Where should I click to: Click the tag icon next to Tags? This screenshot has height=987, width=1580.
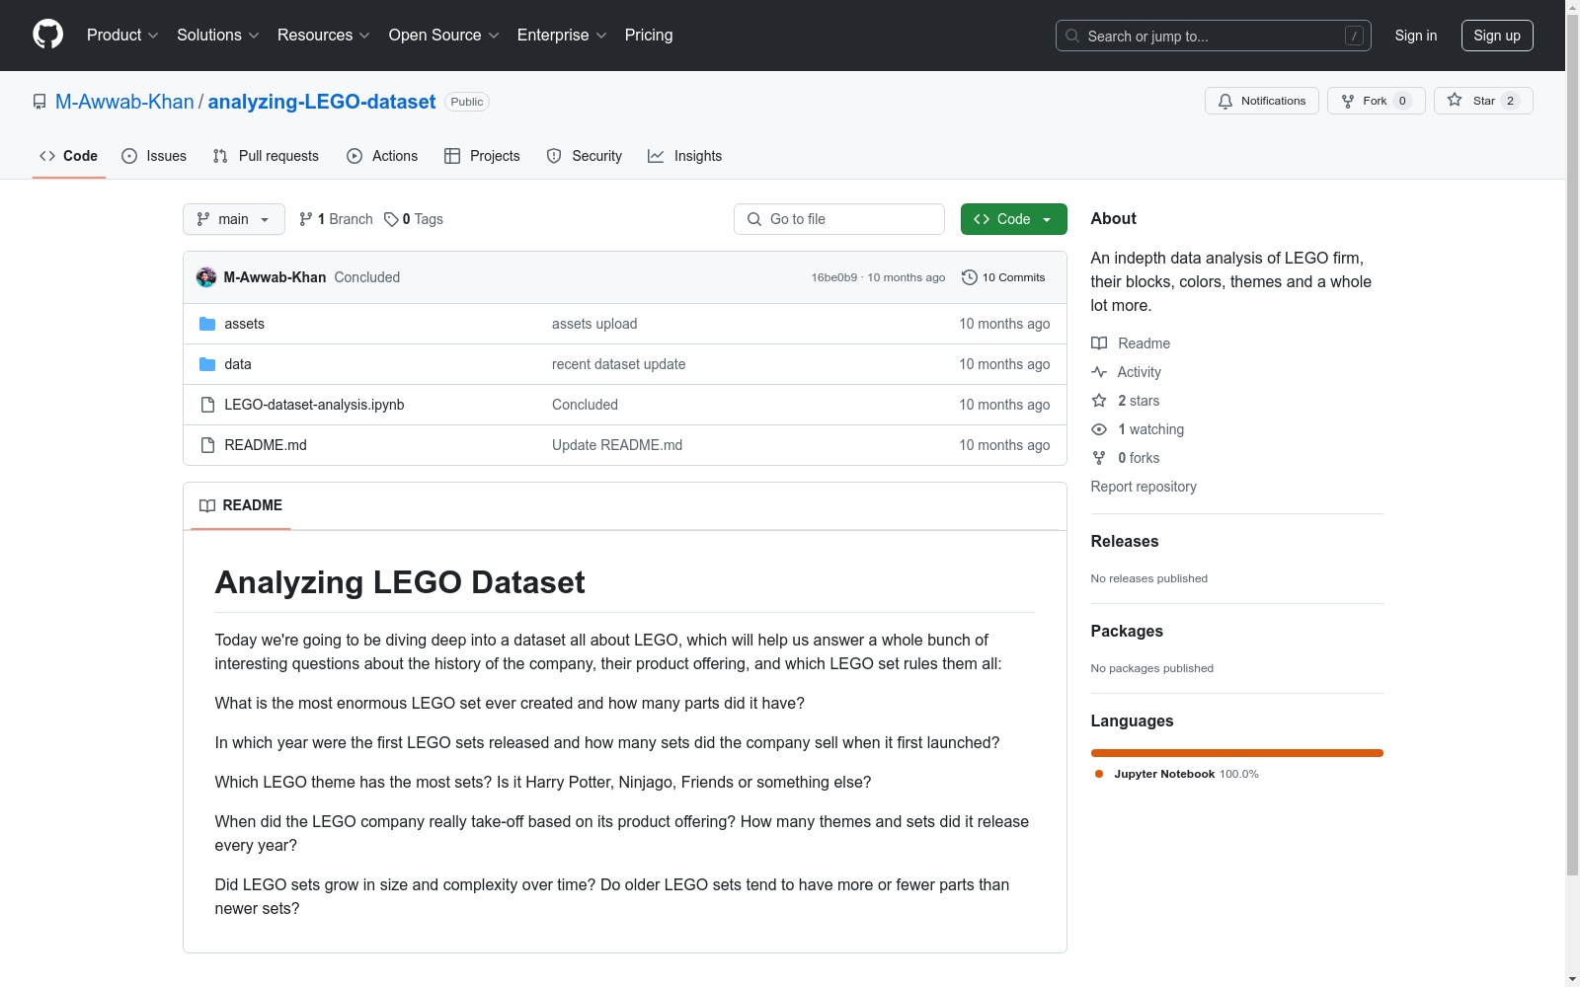pyautogui.click(x=391, y=219)
